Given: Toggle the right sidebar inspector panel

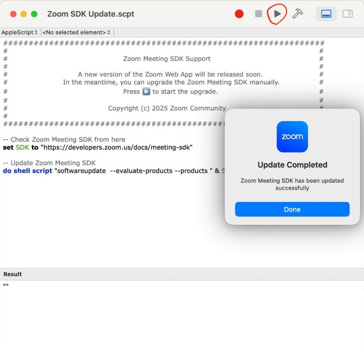Looking at the screenshot, I should (x=347, y=14).
